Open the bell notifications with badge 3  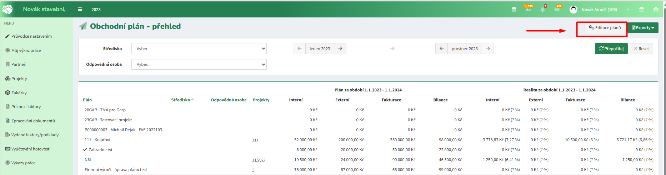click(x=543, y=9)
